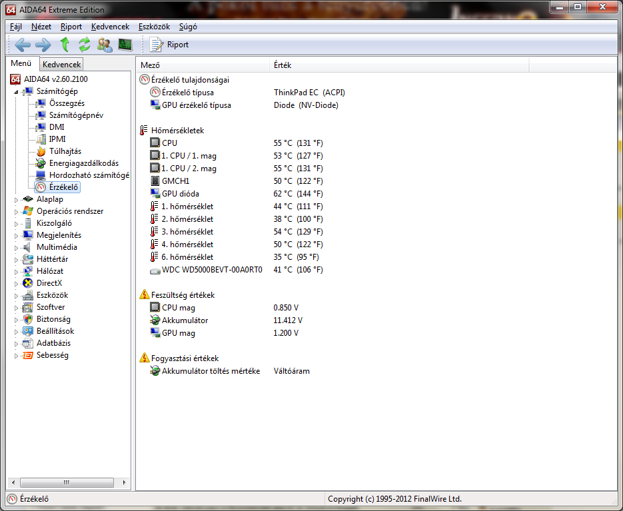Sort by the Érték column header
This screenshot has width=623, height=511.
[399, 65]
